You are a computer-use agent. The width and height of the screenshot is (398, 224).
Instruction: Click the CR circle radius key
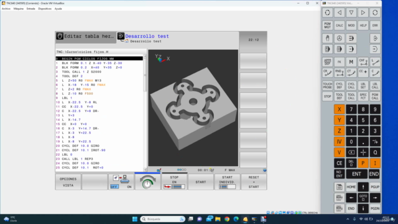click(328, 73)
